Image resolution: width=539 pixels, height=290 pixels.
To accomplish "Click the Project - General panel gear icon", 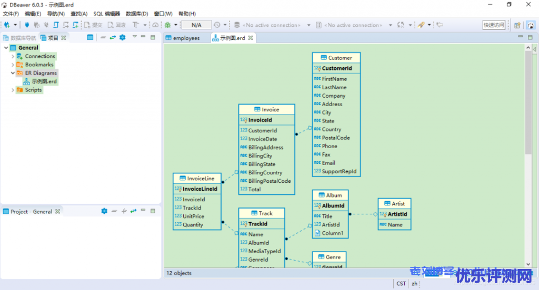I will [104, 211].
